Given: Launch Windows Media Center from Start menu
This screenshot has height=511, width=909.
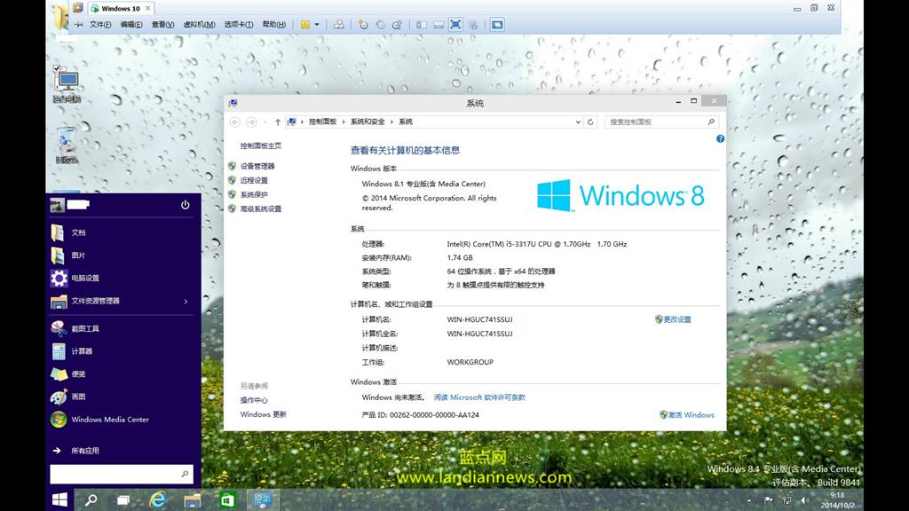Looking at the screenshot, I should 121,420.
